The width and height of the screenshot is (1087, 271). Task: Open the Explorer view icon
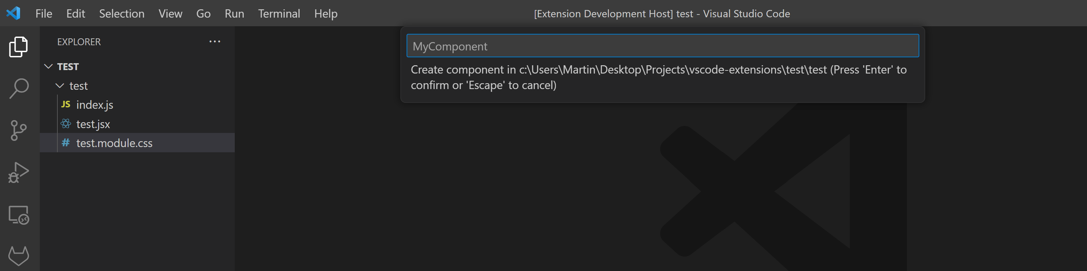click(19, 46)
